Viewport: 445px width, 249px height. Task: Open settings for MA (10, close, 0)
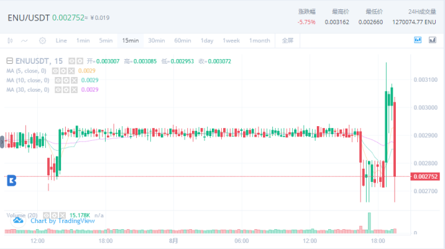[66, 80]
